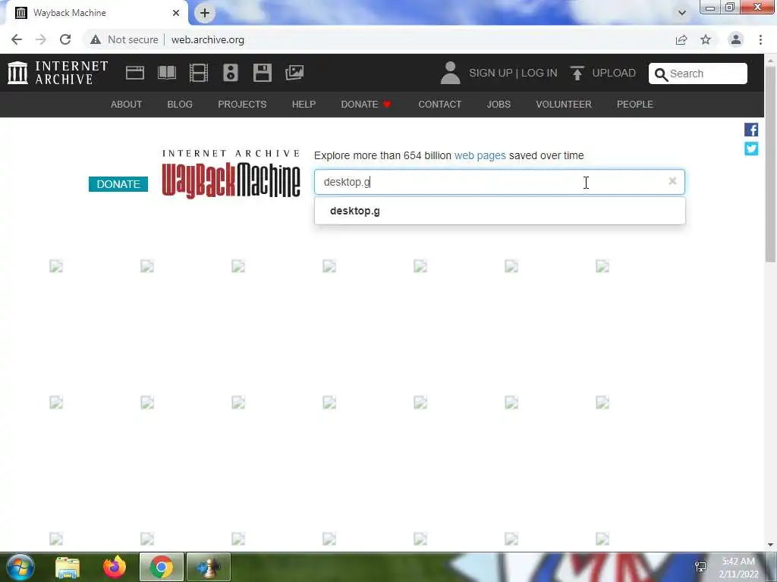777x582 pixels.
Task: Follow the web pages link
Action: pos(480,155)
